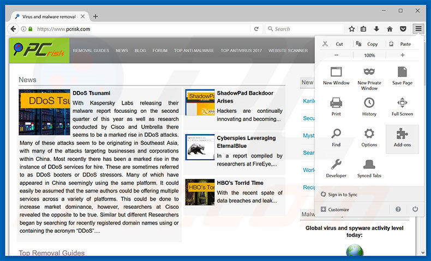Screen dimensions: 431x261
Task: Open the NEWS nav link
Action: [x=122, y=51]
